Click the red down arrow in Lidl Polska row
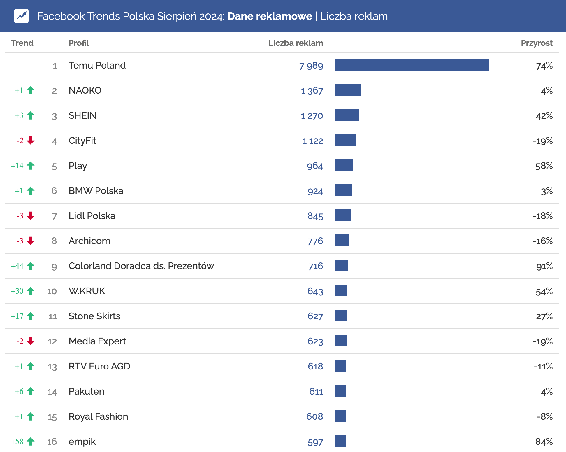The image size is (566, 452). coord(31,216)
